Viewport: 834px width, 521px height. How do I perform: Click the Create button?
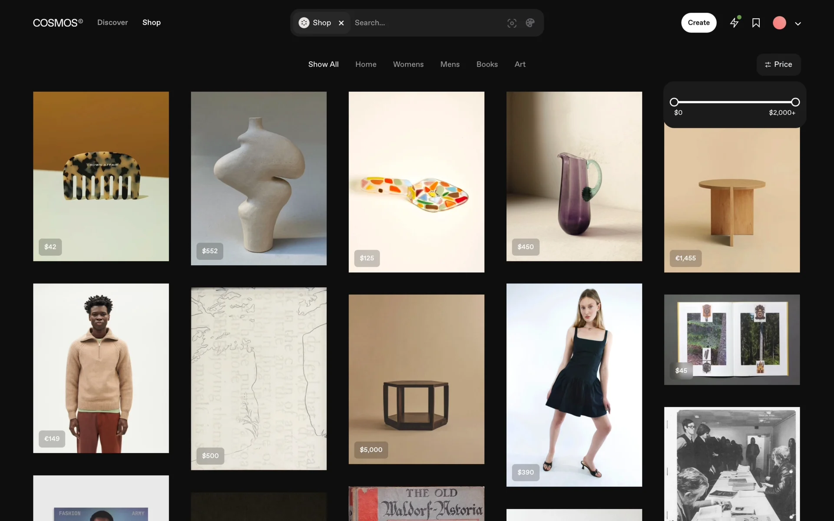tap(698, 23)
